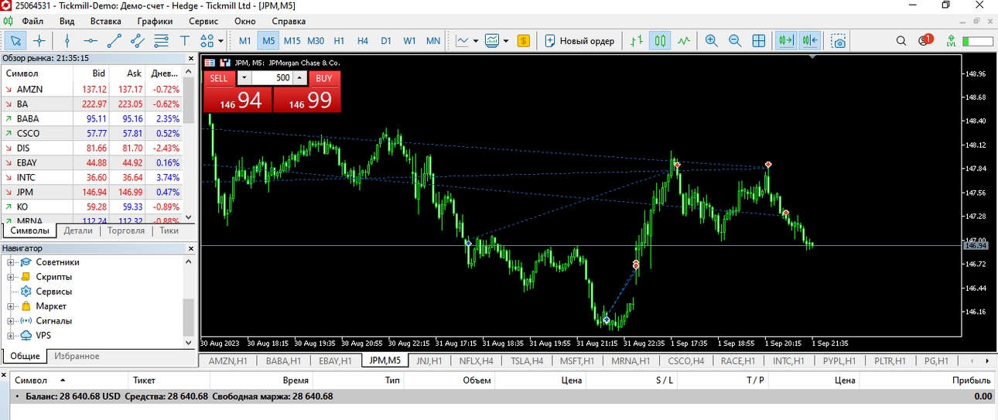Viewport: 998px width, 420px height.
Task: Toggle chart shift from right edge
Action: click(810, 40)
